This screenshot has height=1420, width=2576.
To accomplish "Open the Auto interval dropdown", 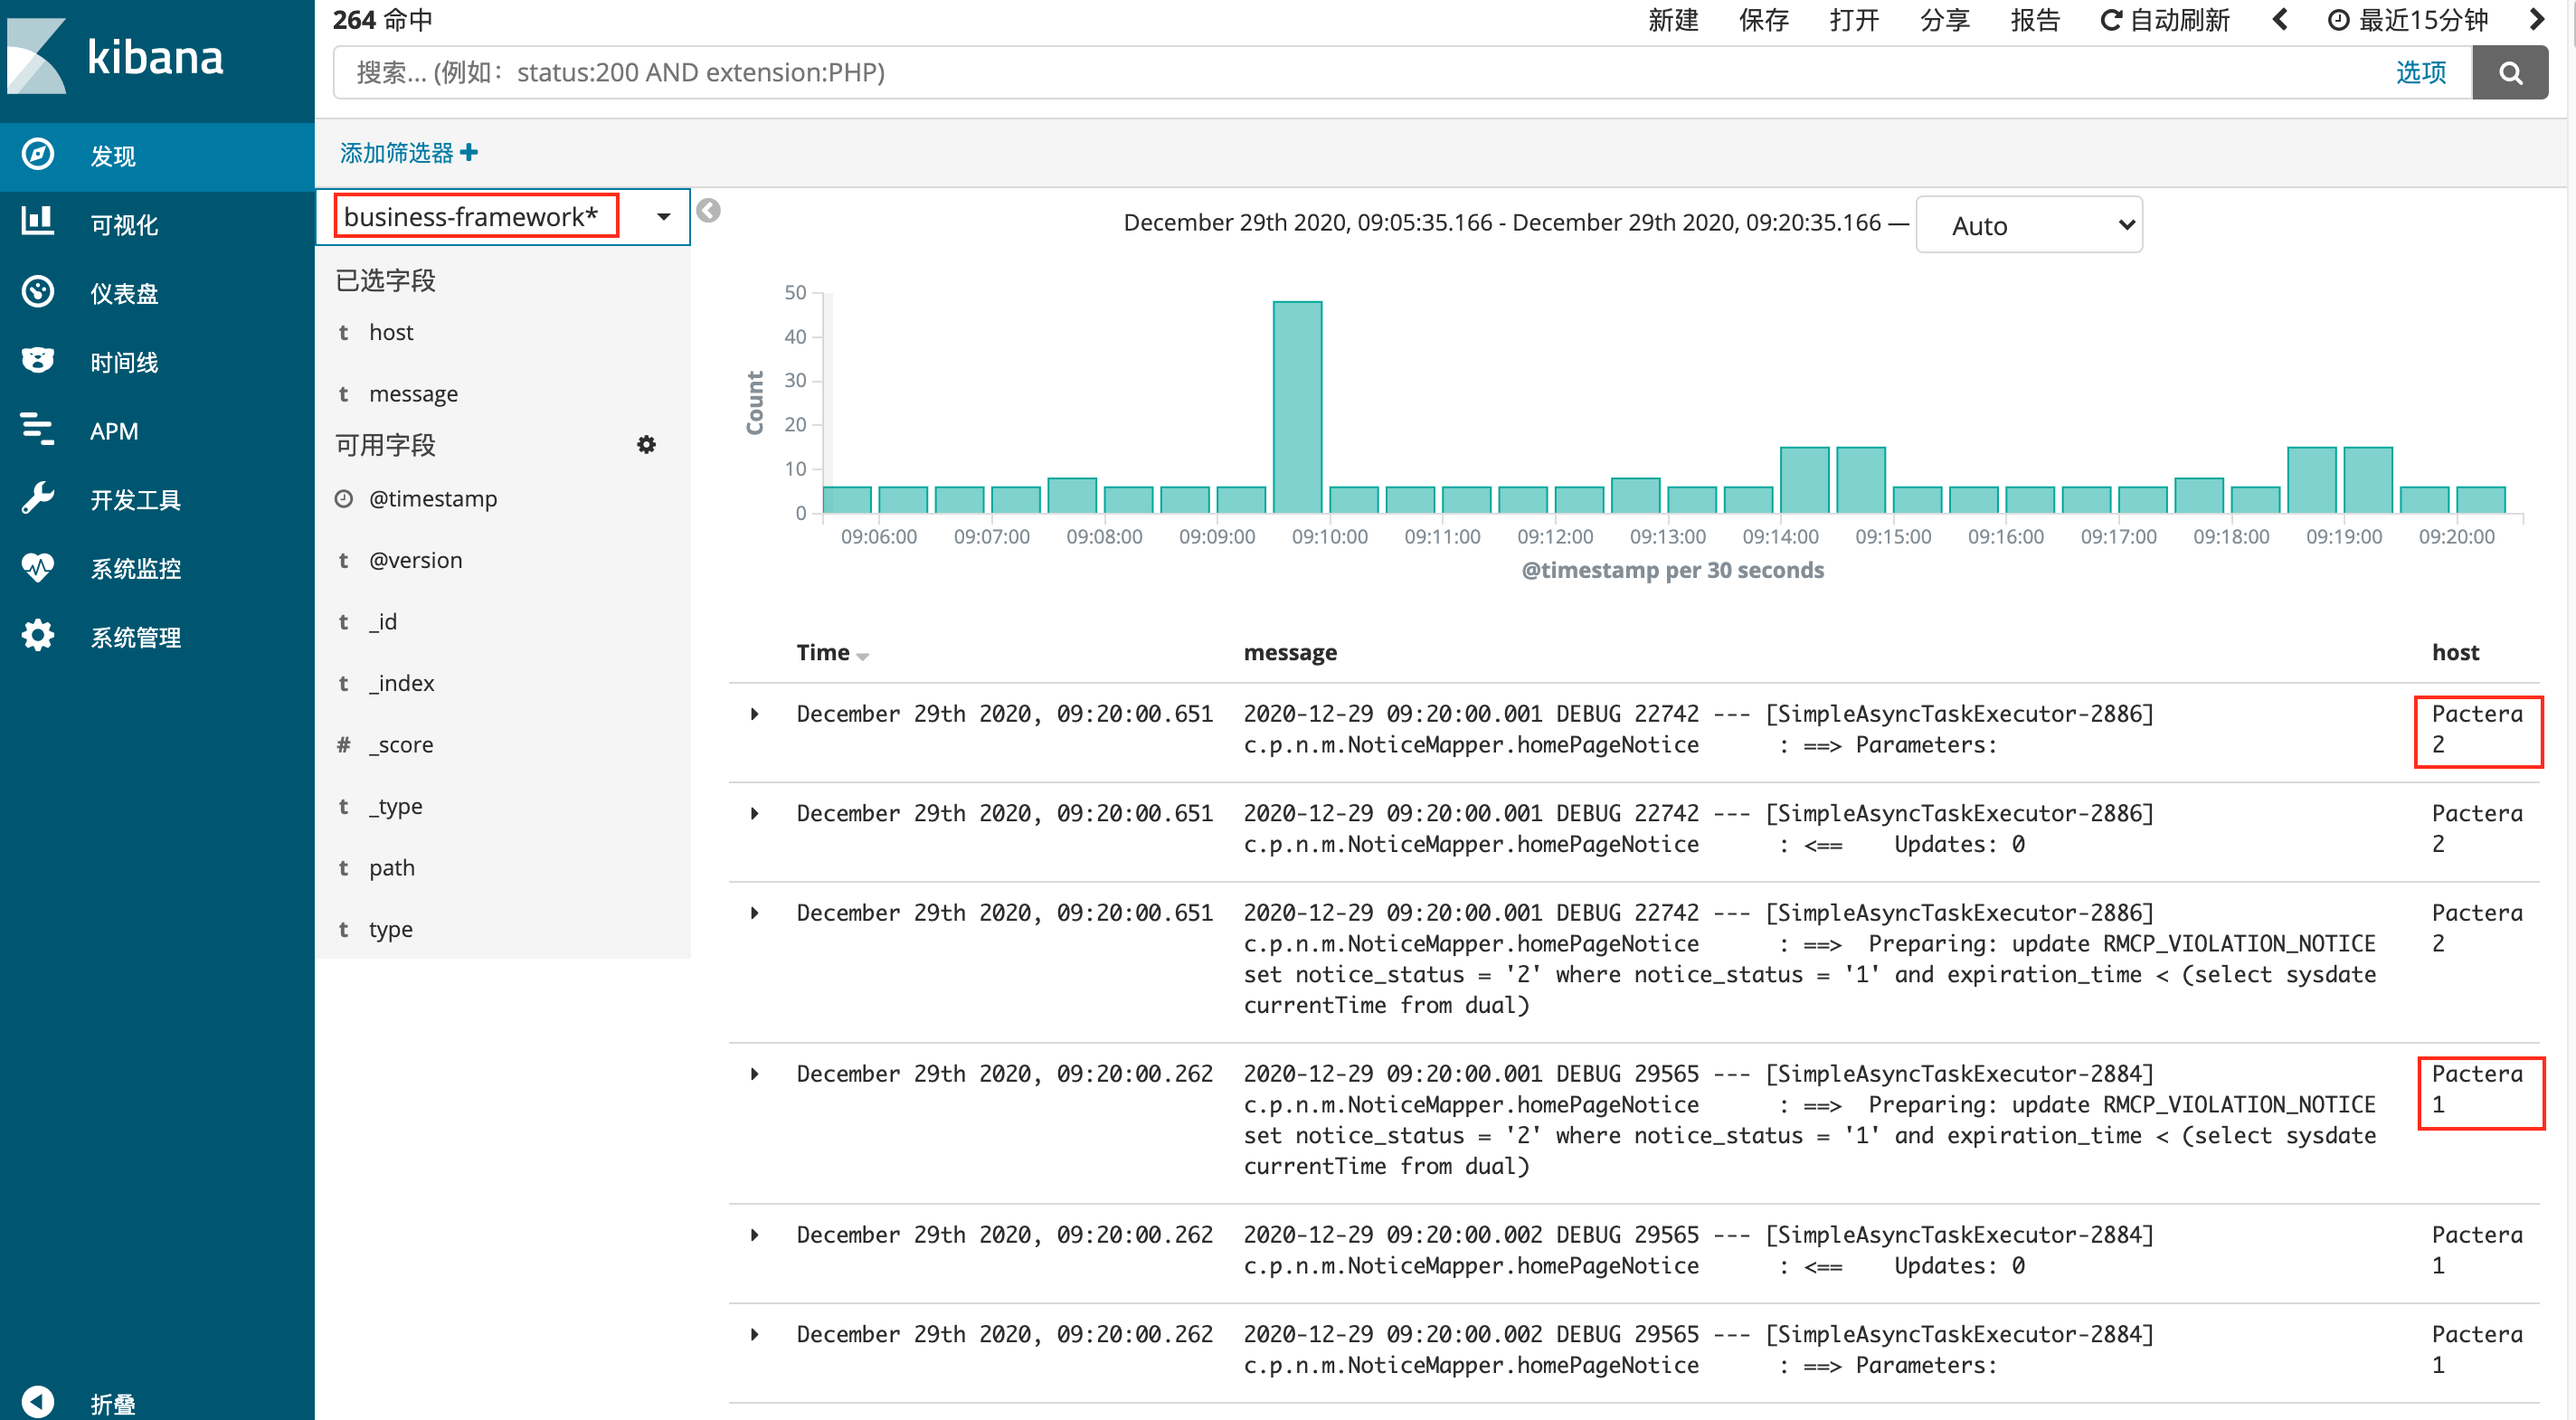I will click(2029, 225).
